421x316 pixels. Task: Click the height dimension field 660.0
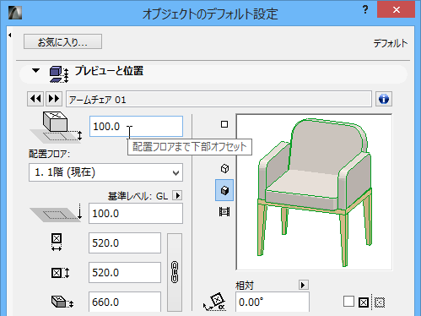coord(125,302)
